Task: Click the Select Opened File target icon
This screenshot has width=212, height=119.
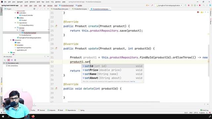Action: [x=34, y=9]
